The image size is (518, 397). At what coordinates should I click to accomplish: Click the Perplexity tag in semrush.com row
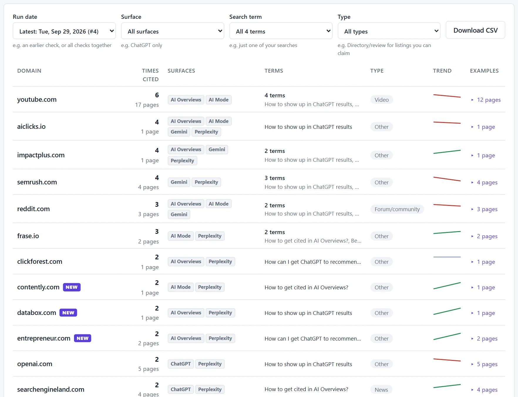click(x=206, y=182)
